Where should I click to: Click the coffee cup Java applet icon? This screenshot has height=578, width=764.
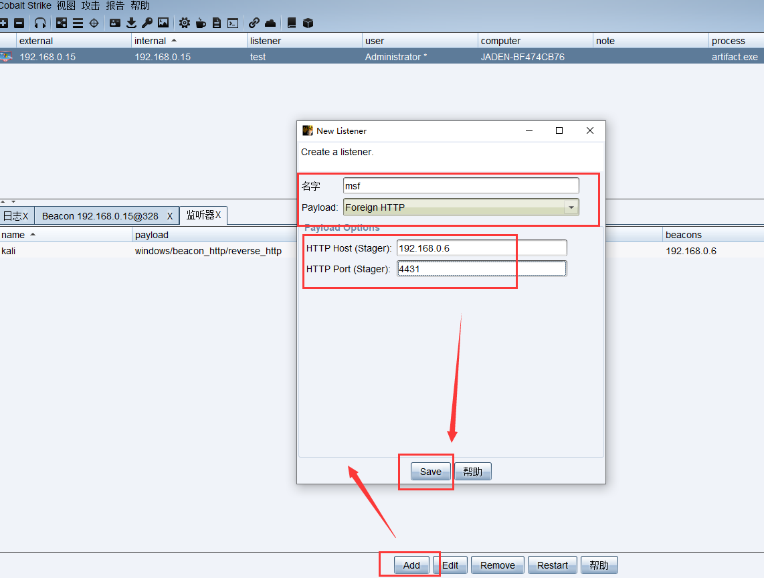[x=201, y=23]
